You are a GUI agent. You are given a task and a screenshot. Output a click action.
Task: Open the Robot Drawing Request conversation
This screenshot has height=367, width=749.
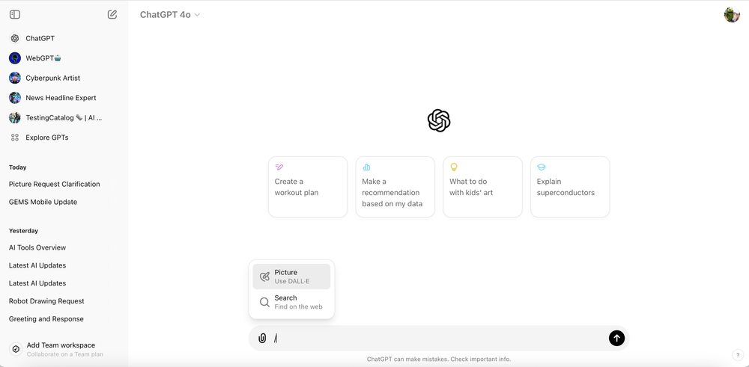click(46, 301)
